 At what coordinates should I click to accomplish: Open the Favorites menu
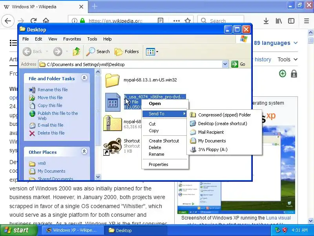point(72,39)
